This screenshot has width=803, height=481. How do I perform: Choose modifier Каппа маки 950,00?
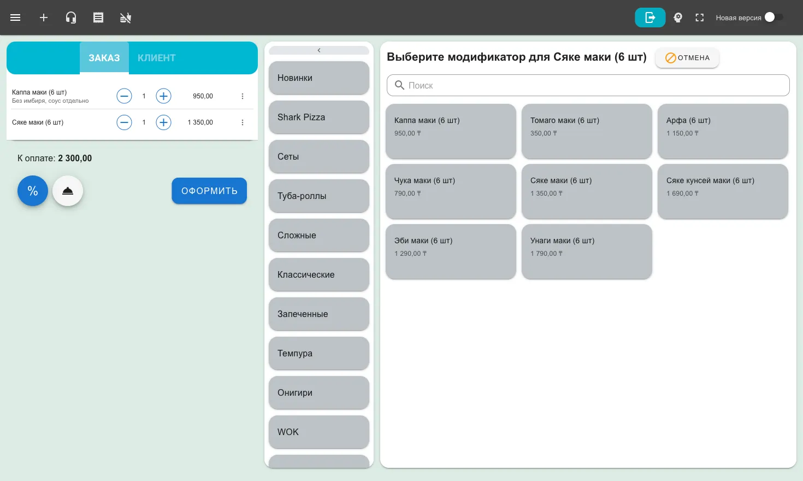click(451, 131)
